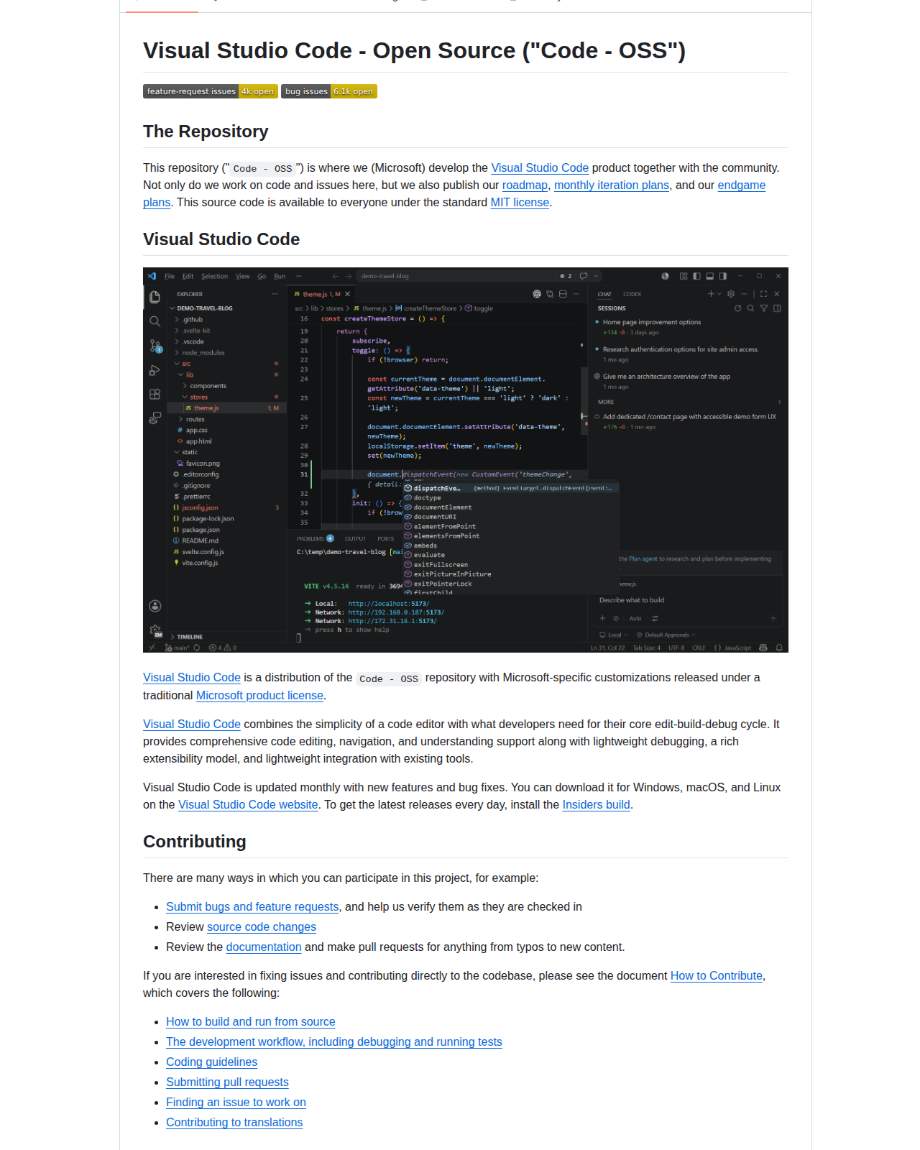Open the embedded VS Code editor screenshot image
Image resolution: width=920 pixels, height=1150 pixels.
tap(466, 460)
